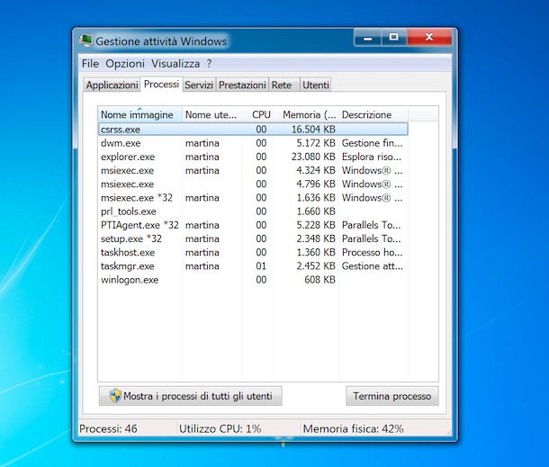Click Parallels To... description of PTIAgent.exe
Screen dimensions: 549x467
(371, 225)
